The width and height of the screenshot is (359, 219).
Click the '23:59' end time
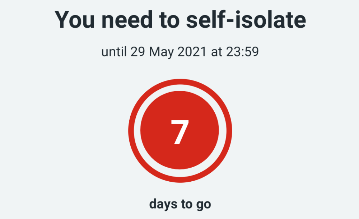(242, 52)
